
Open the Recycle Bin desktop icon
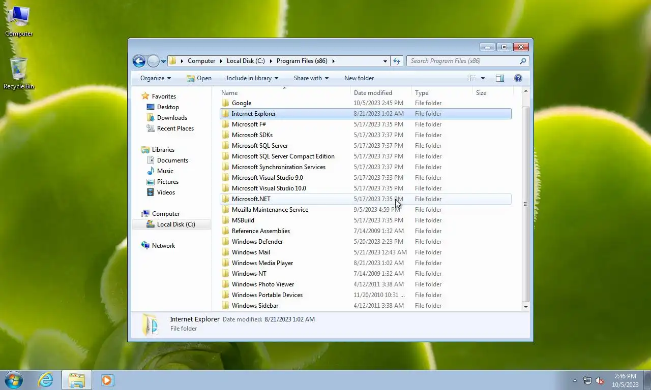19,73
